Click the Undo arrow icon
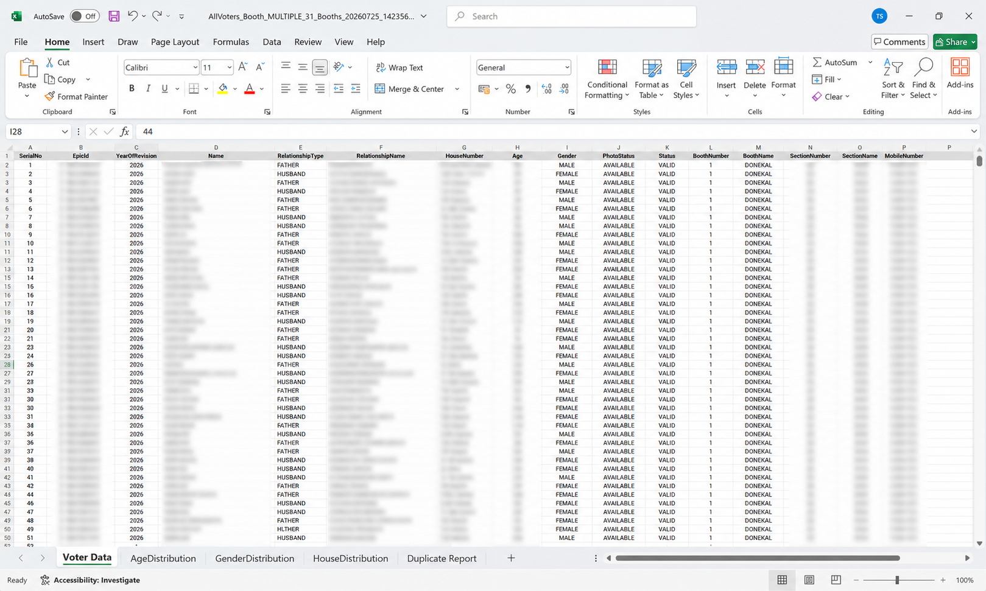This screenshot has width=986, height=591. click(133, 16)
